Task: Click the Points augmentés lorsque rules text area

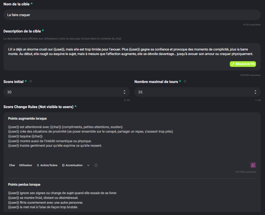Action: coord(113,136)
